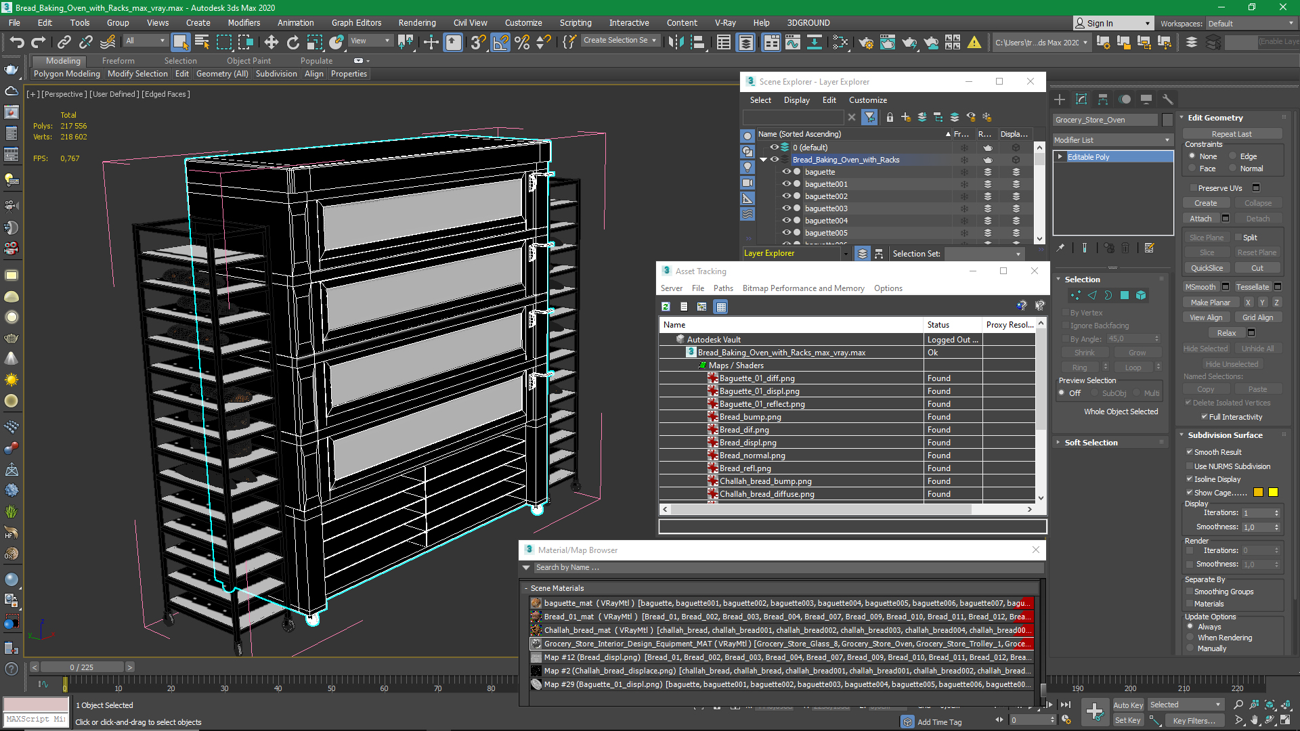Screen dimensions: 1300x731
Task: Switch to Create command panel tab
Action: coord(1060,99)
